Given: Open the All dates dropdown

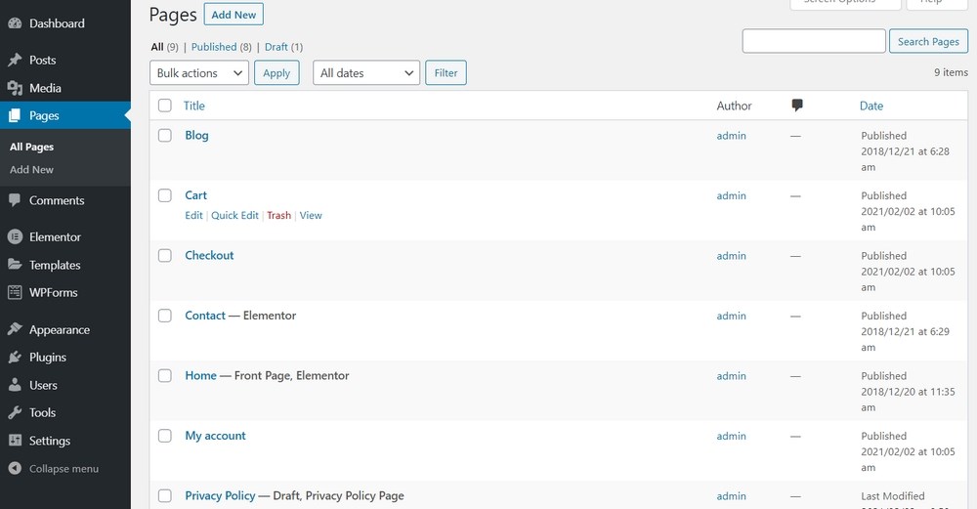Looking at the screenshot, I should click(366, 73).
